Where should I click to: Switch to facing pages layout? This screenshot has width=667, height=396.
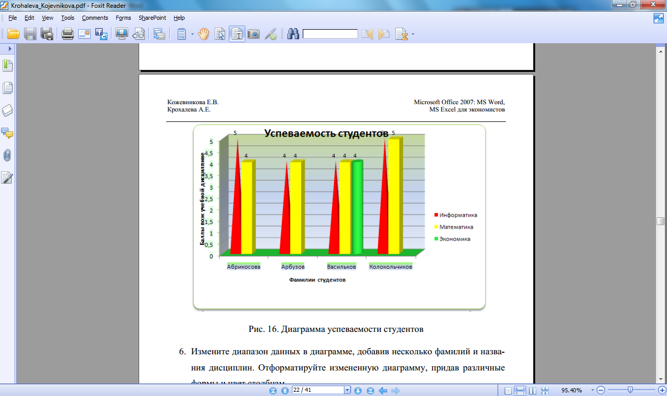[x=533, y=390]
